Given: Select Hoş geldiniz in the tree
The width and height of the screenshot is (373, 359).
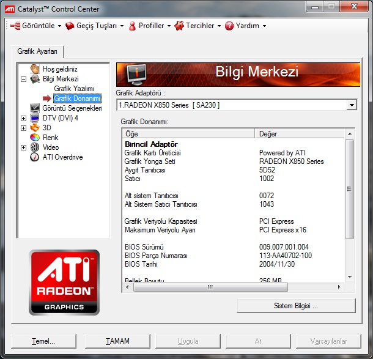Looking at the screenshot, I should [60, 69].
